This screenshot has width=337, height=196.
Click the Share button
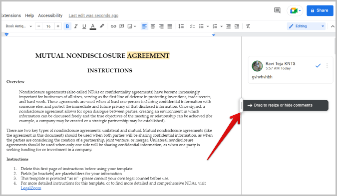(320, 10)
